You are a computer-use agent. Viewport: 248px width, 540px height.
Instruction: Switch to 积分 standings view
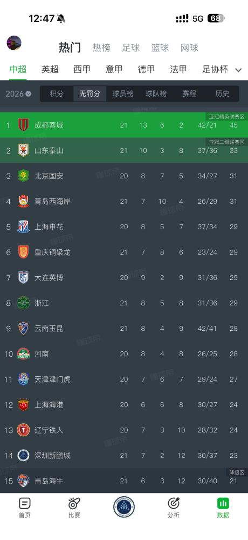[57, 94]
